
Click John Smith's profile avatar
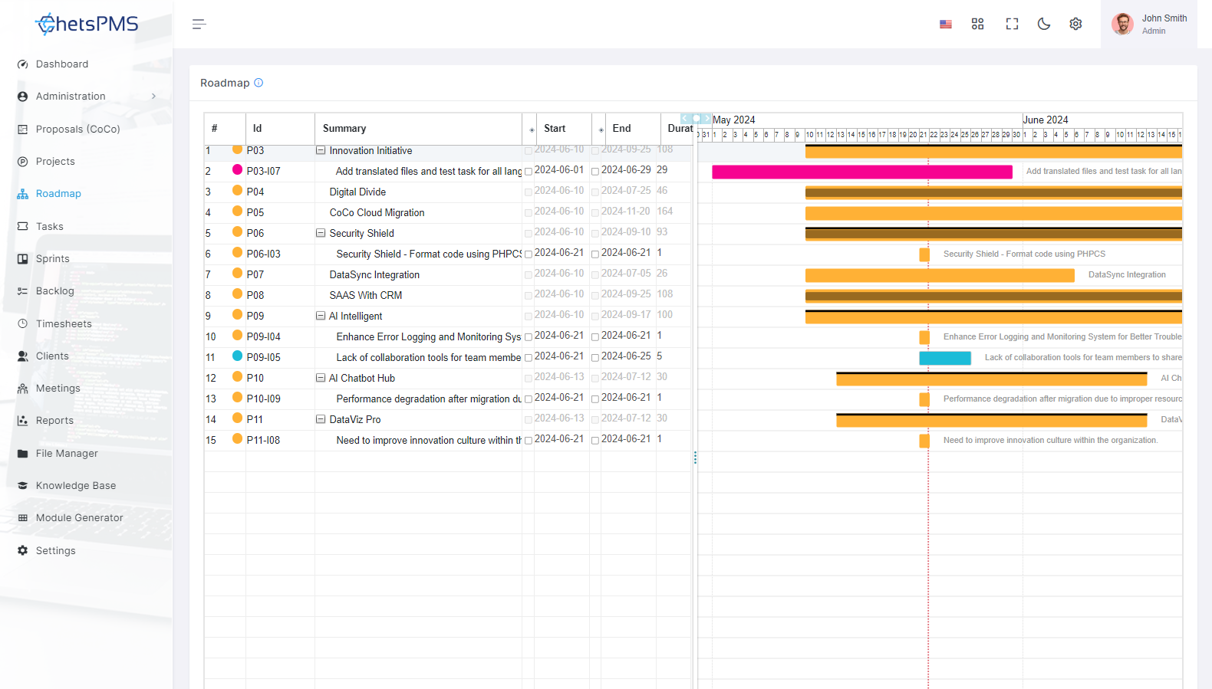[x=1122, y=24]
